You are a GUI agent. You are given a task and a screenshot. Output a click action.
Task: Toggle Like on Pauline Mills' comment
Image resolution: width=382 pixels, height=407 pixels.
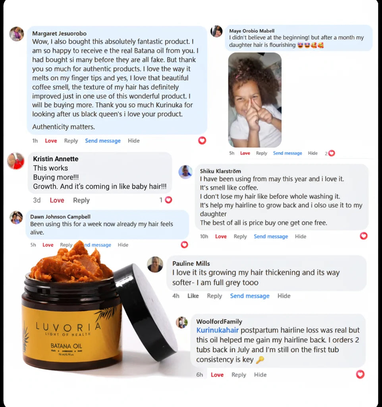(x=193, y=296)
